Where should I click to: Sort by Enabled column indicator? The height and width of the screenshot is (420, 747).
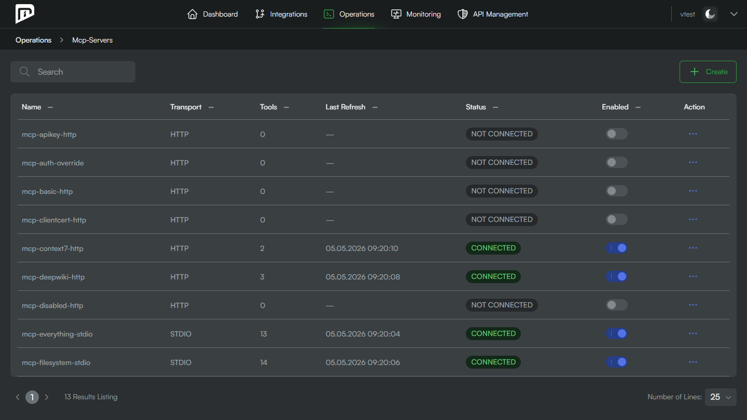[x=638, y=107]
